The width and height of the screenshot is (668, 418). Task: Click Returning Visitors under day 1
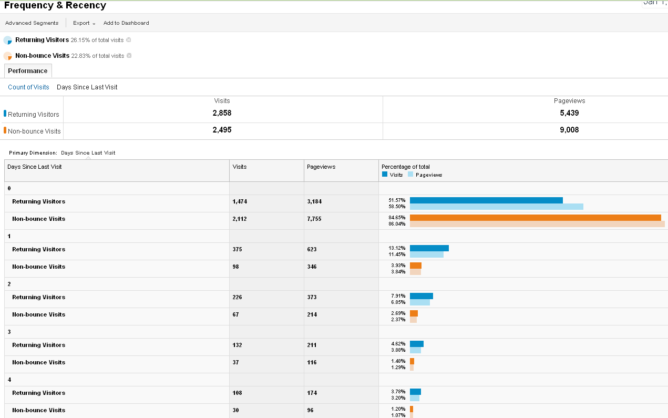[x=39, y=249]
